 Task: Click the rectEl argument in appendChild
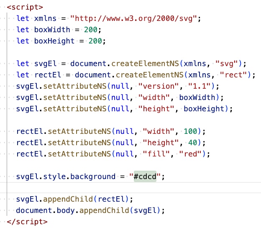coord(111,199)
